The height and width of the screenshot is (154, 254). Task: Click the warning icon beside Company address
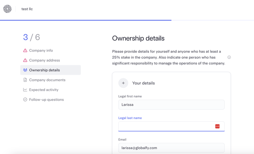tap(25, 60)
